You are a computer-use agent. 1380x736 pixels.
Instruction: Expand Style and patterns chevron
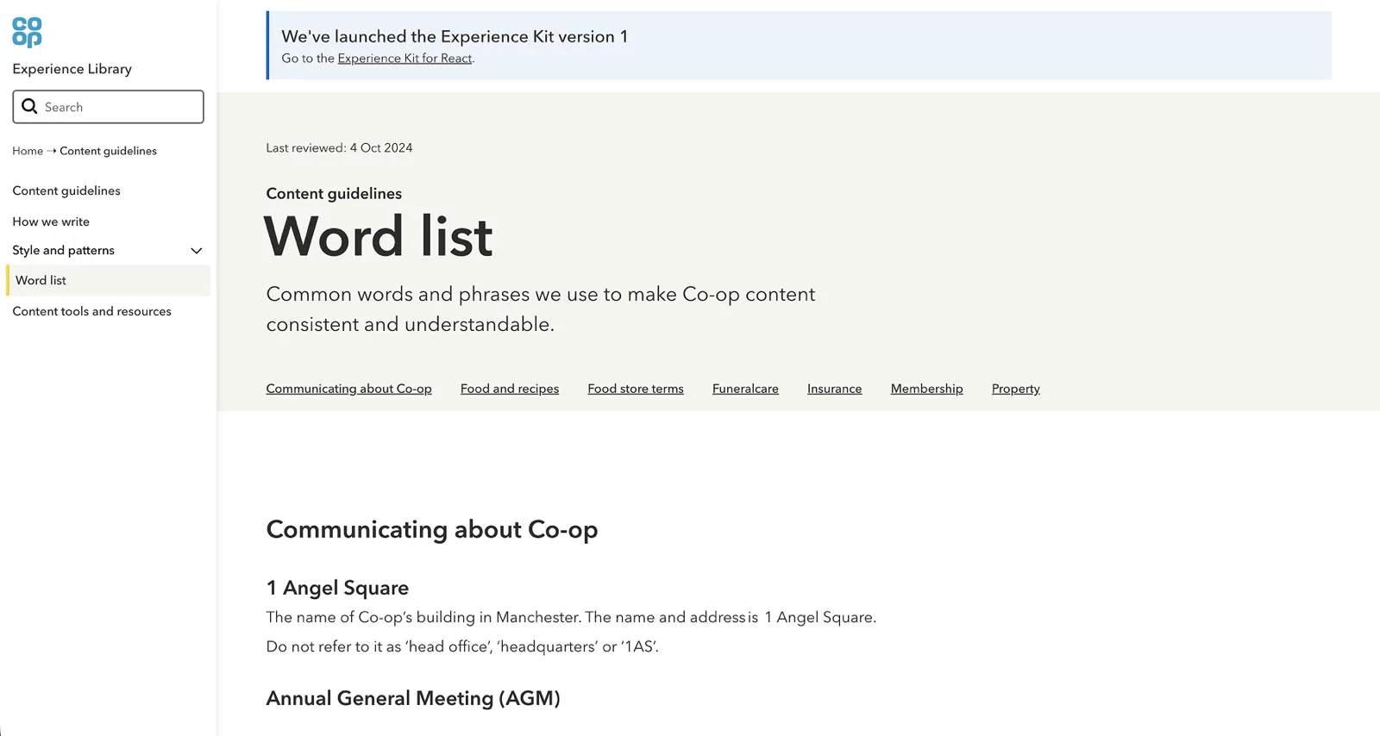tap(196, 251)
